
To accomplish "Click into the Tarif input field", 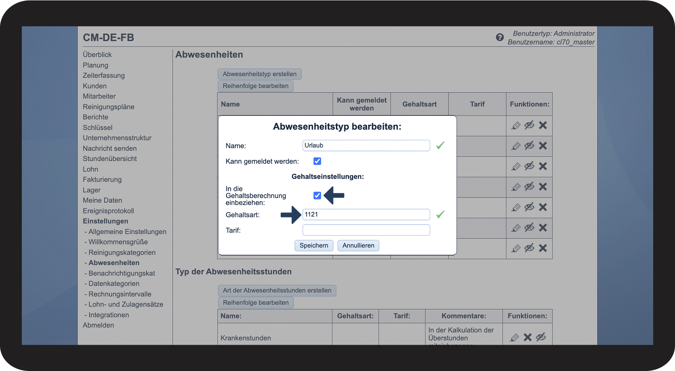I will tap(366, 230).
